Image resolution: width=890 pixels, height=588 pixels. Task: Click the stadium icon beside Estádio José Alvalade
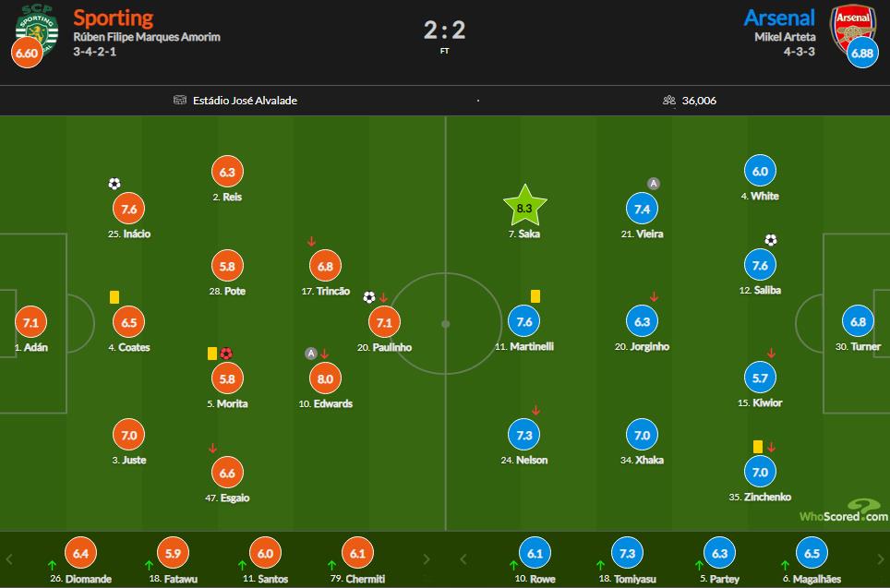coord(180,101)
